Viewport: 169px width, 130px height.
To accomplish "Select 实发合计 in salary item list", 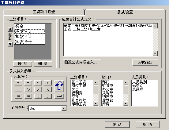I will (30, 42).
